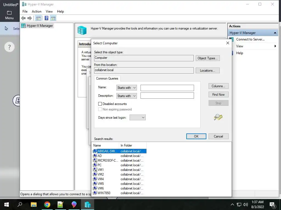Open the Action menu
Viewport: 281px width, 210px height.
(x=36, y=11)
